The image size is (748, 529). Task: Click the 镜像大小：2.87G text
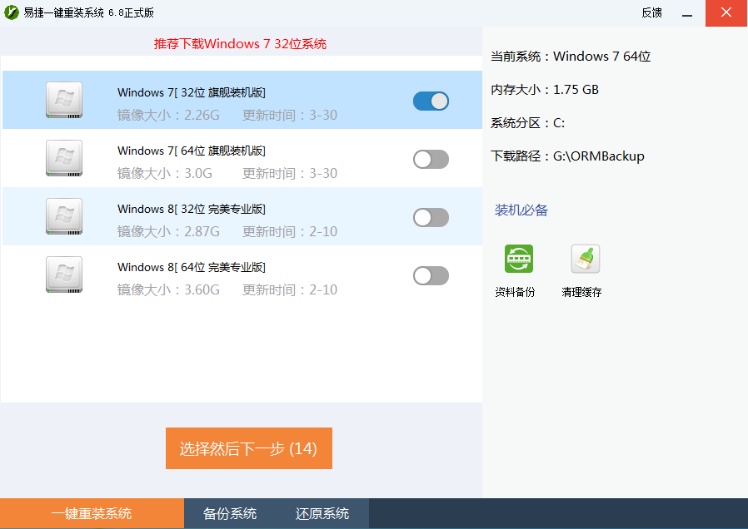click(x=168, y=231)
